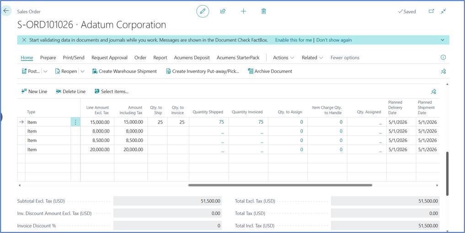
Task: Click Qty. to Ship cell 25
Action: [x=157, y=122]
